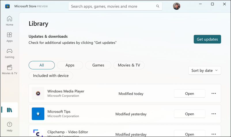The width and height of the screenshot is (231, 137).
Task: Click Clipchamp - Video Editor title
Action: [x=68, y=132]
